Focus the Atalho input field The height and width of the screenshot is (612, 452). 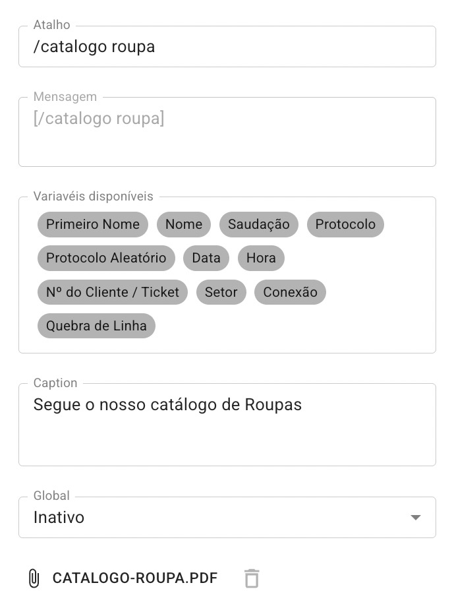coord(227,46)
